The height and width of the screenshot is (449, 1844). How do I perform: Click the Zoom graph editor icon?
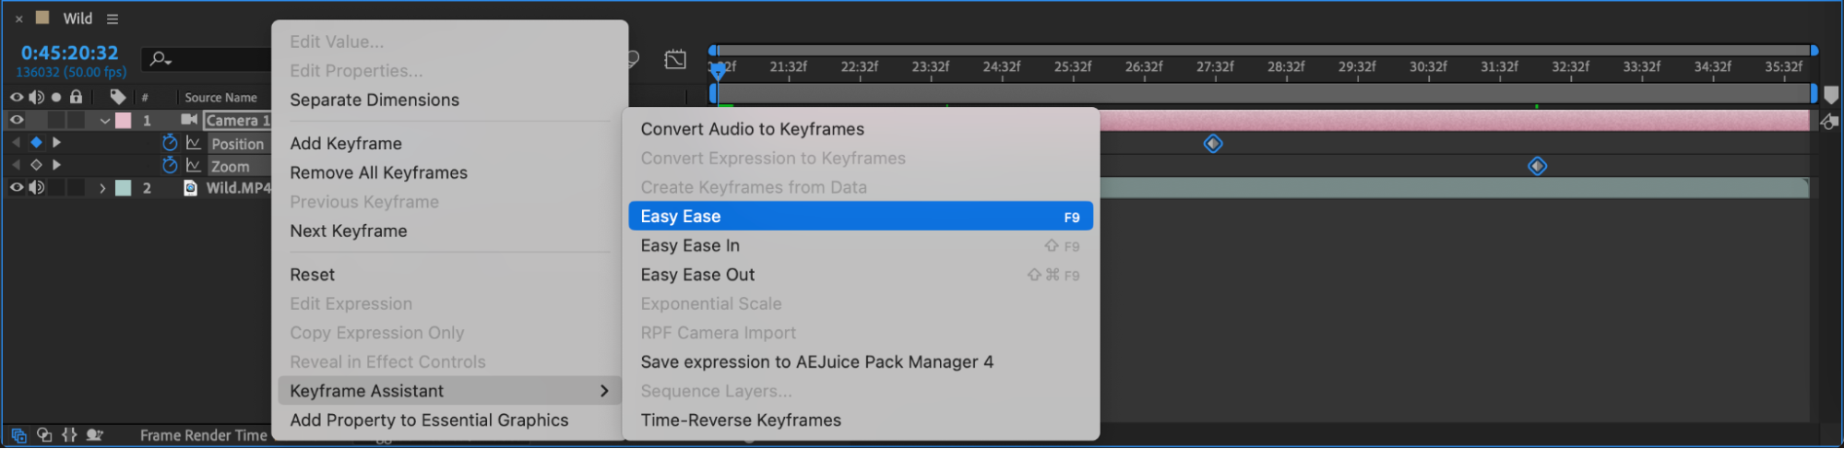(194, 165)
